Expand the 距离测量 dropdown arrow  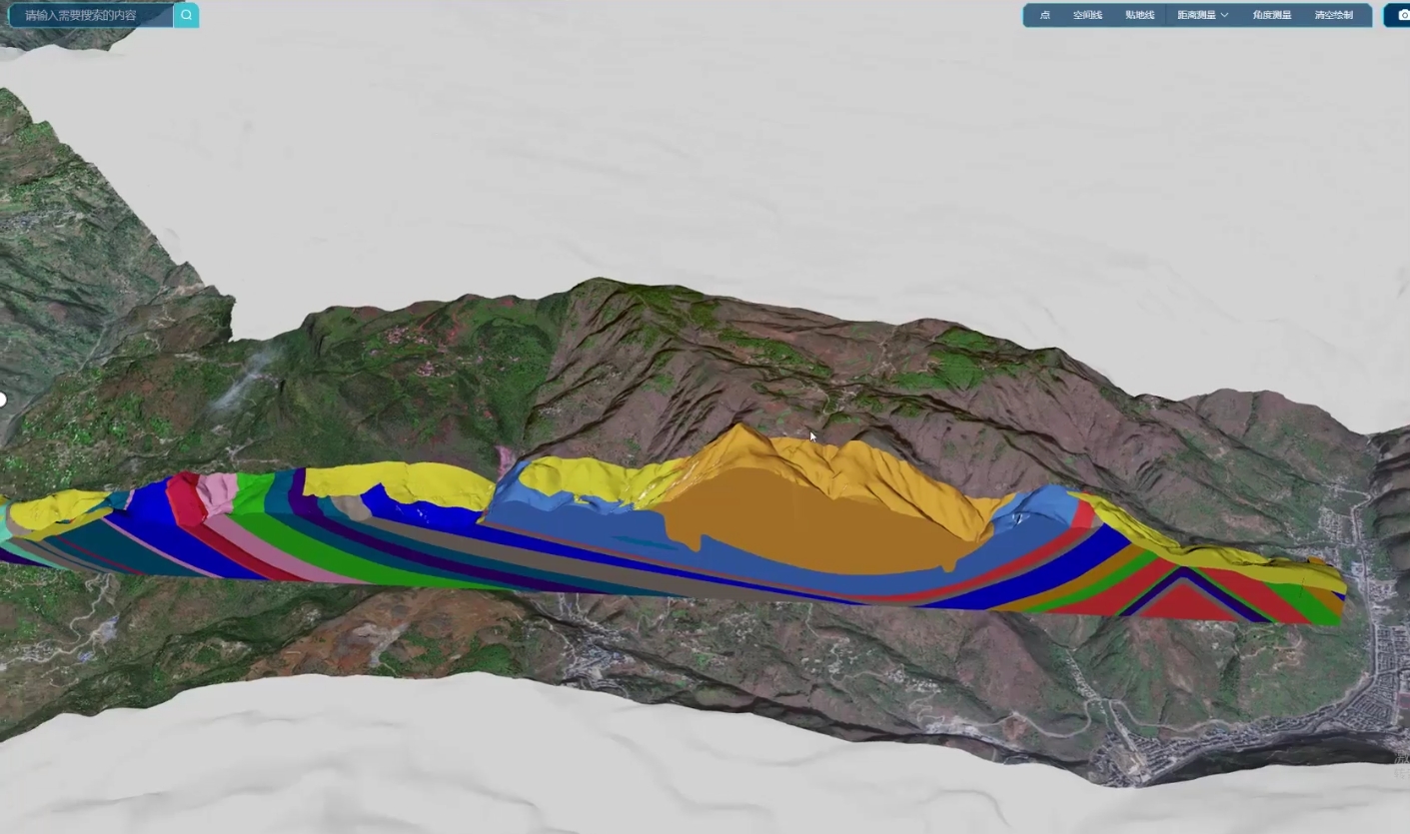(1224, 15)
